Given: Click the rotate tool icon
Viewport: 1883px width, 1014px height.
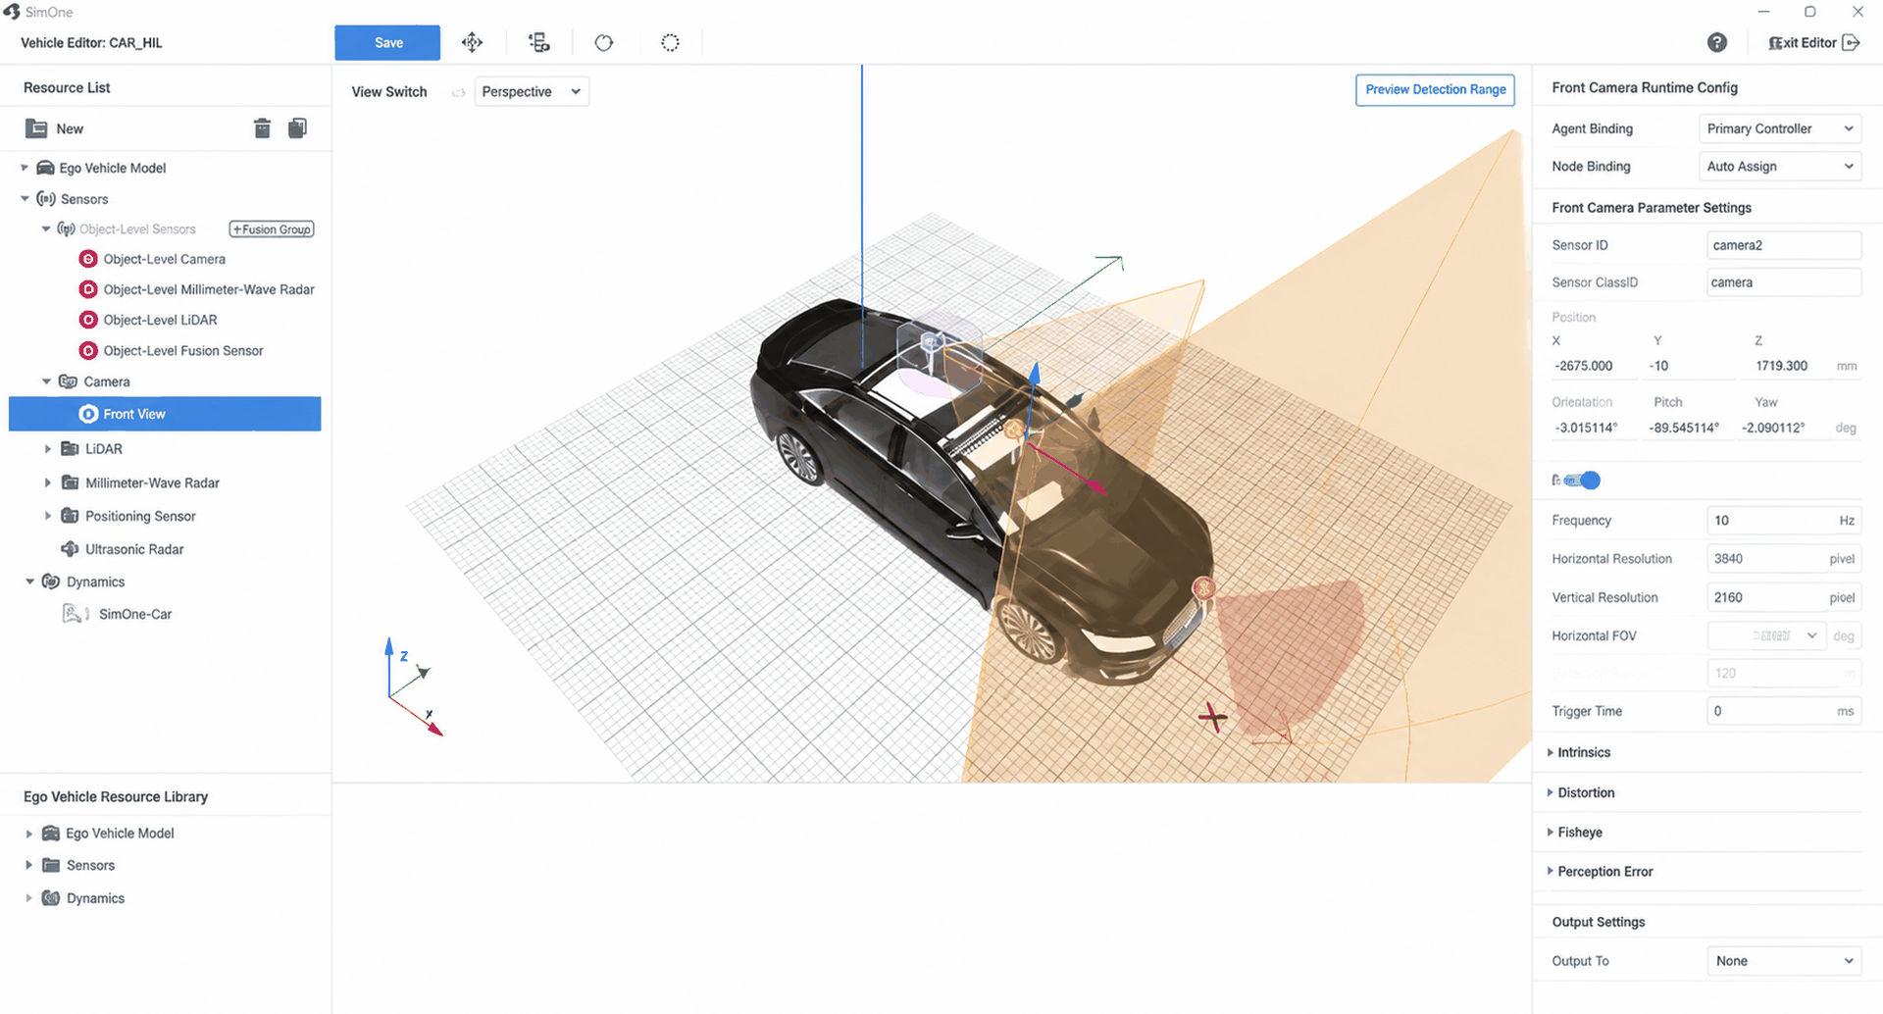Looking at the screenshot, I should click(x=604, y=42).
